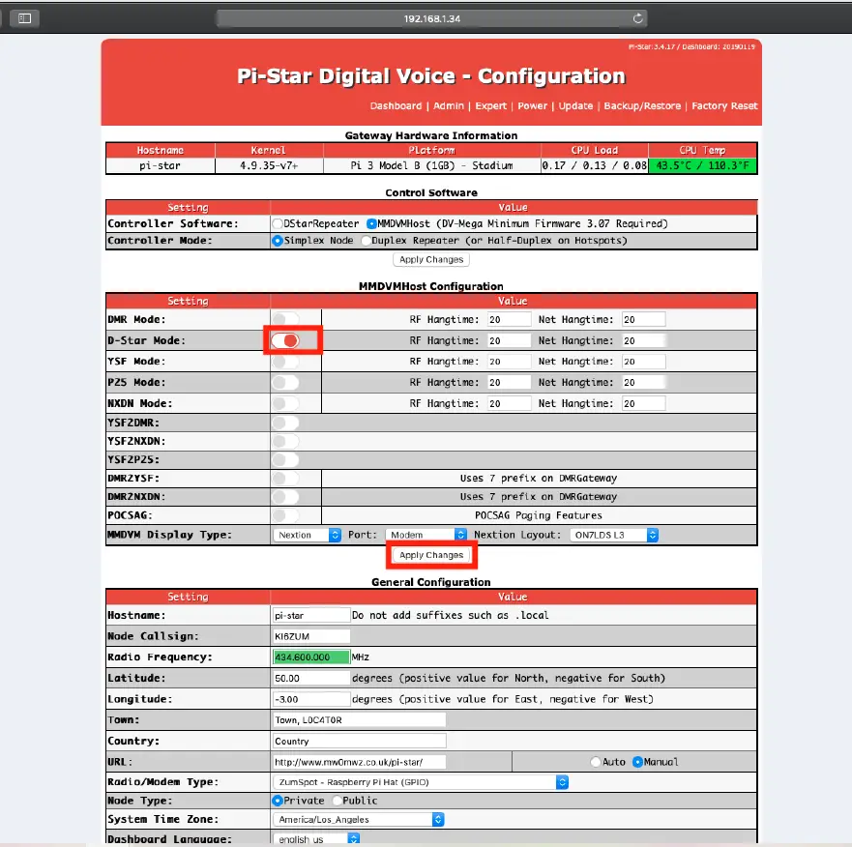
Task: Click the kernel version 4.9.35-v7+
Action: click(269, 165)
